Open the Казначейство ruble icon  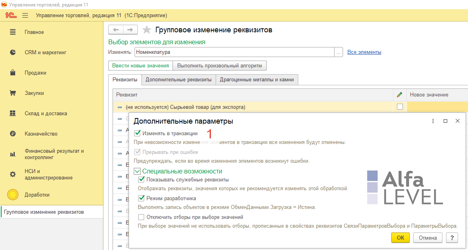tap(12, 134)
